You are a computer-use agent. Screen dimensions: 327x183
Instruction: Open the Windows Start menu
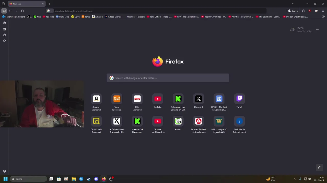(5, 179)
